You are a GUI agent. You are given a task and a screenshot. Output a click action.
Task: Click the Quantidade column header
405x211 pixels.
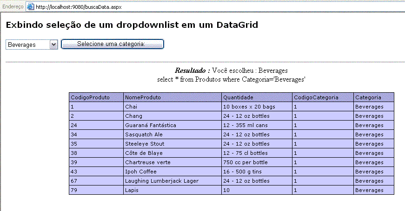(x=257, y=97)
